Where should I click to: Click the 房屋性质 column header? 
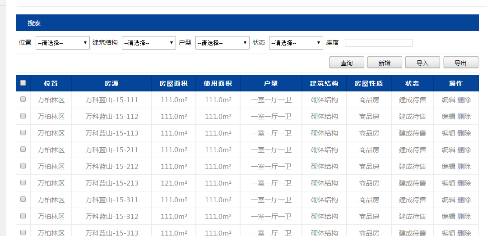point(369,83)
